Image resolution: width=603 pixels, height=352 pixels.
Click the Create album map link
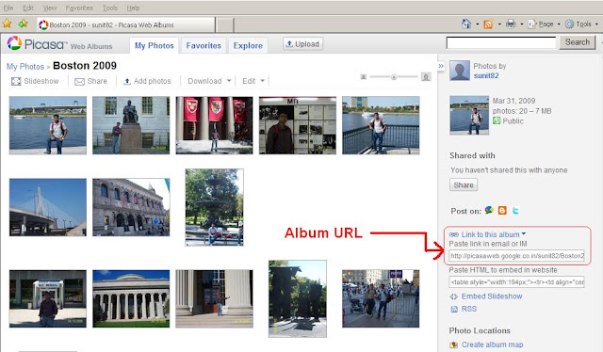tap(492, 344)
